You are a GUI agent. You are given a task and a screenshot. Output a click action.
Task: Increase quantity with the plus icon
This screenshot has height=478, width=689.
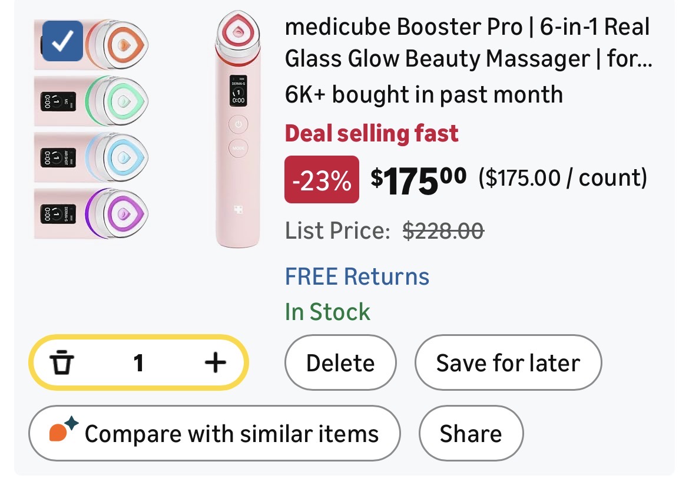(215, 362)
